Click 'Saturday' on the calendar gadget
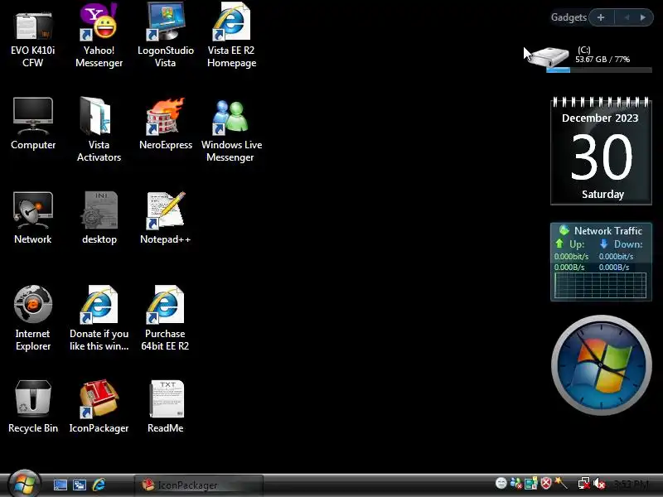 coord(603,195)
